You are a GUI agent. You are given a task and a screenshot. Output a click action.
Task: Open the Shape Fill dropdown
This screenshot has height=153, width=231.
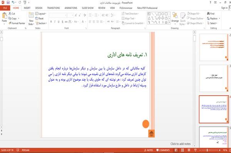tap(194, 14)
